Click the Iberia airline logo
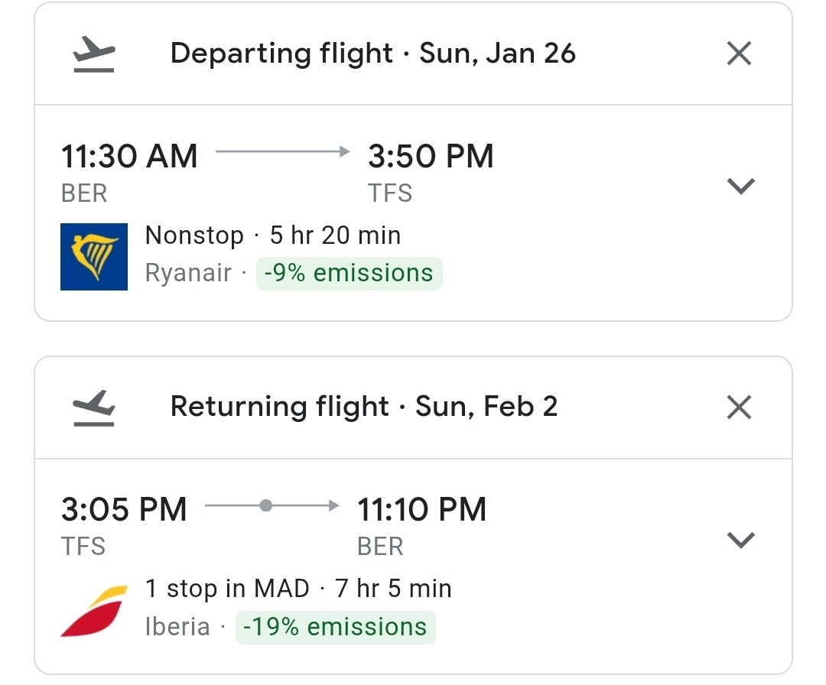826x685 pixels. coord(94,611)
